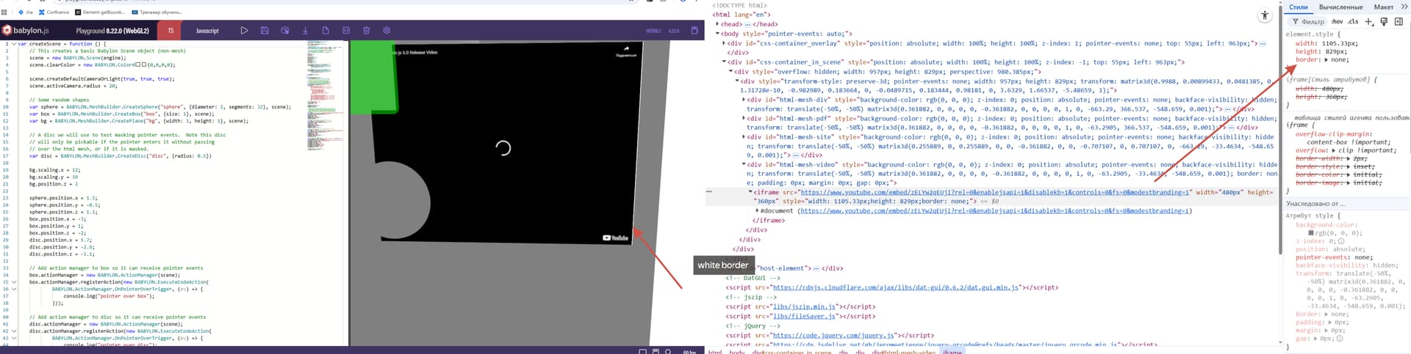Expand the html-mesh-site node
This screenshot has width=1411, height=354.
click(x=744, y=137)
